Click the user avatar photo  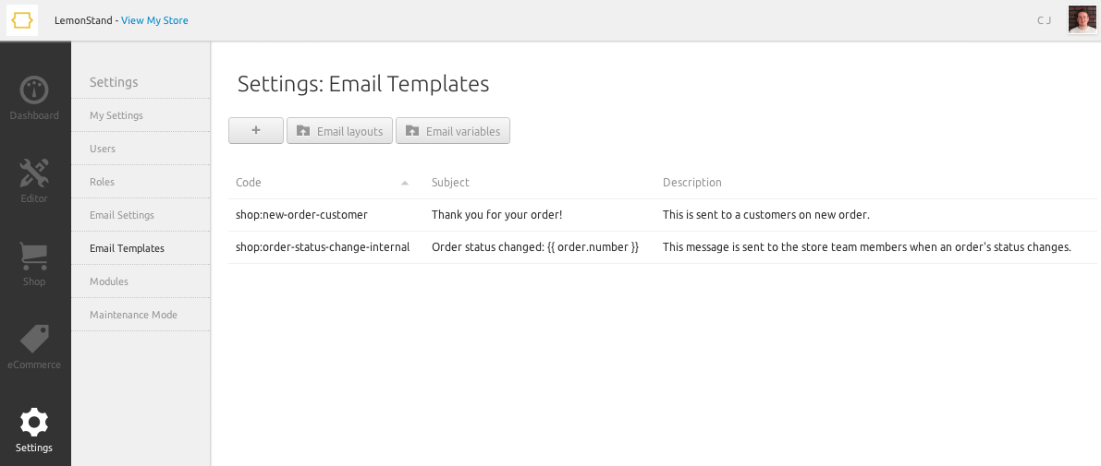1082,20
